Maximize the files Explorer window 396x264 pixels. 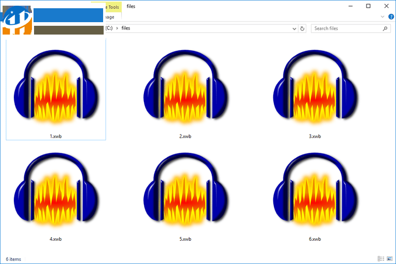(x=368, y=6)
